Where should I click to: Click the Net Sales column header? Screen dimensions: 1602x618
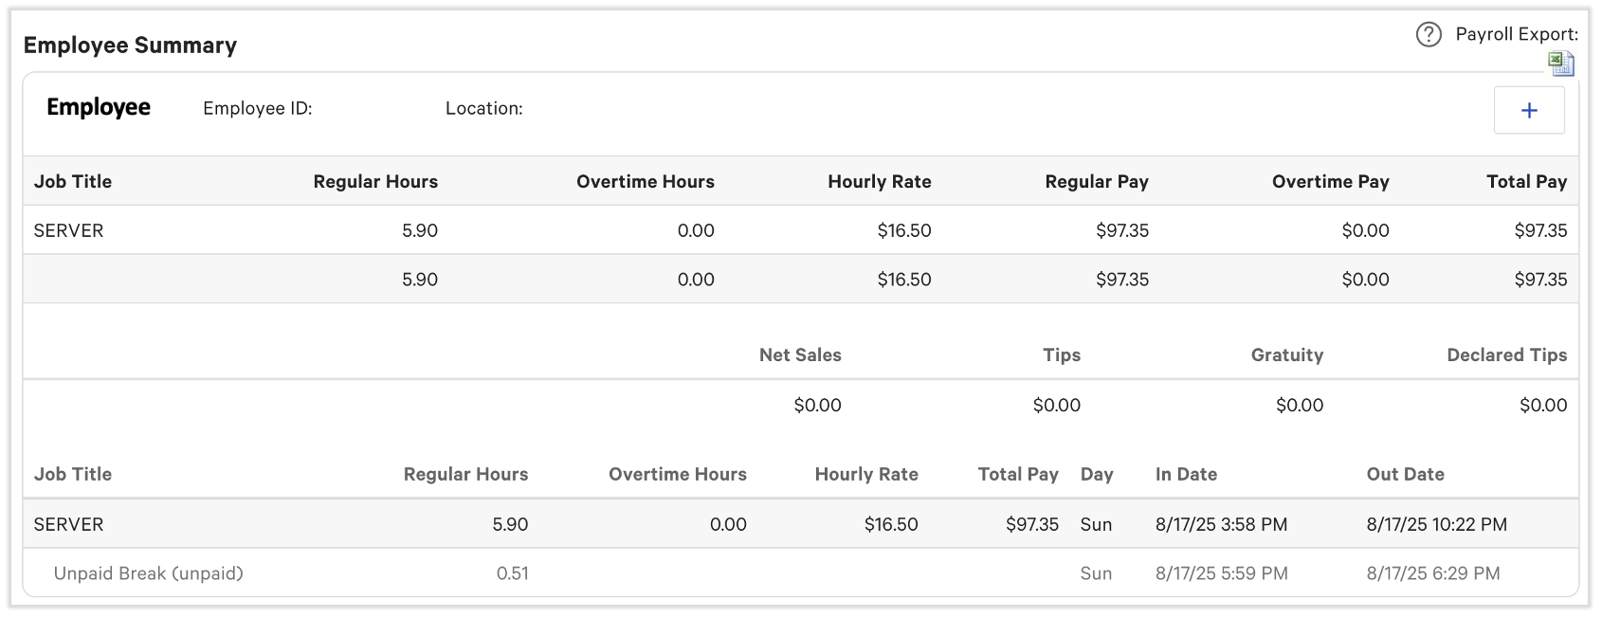click(x=799, y=355)
